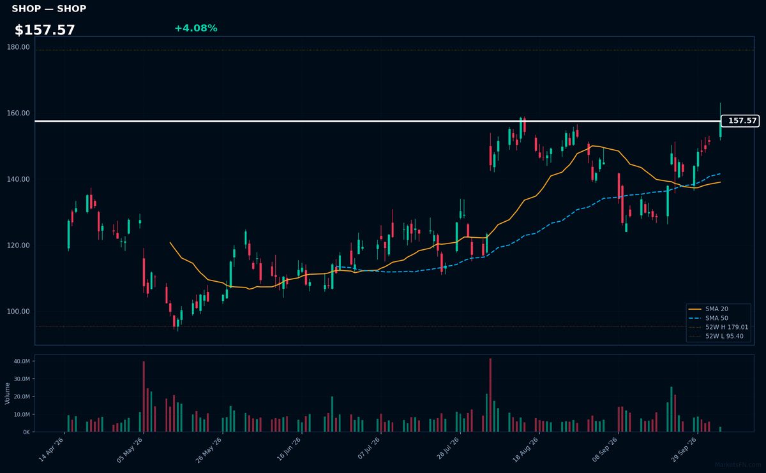Click the 16 Jun '26 date label

tap(290, 449)
